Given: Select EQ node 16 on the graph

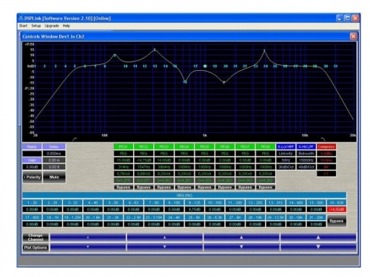Looking at the screenshot, I should [x=185, y=82].
